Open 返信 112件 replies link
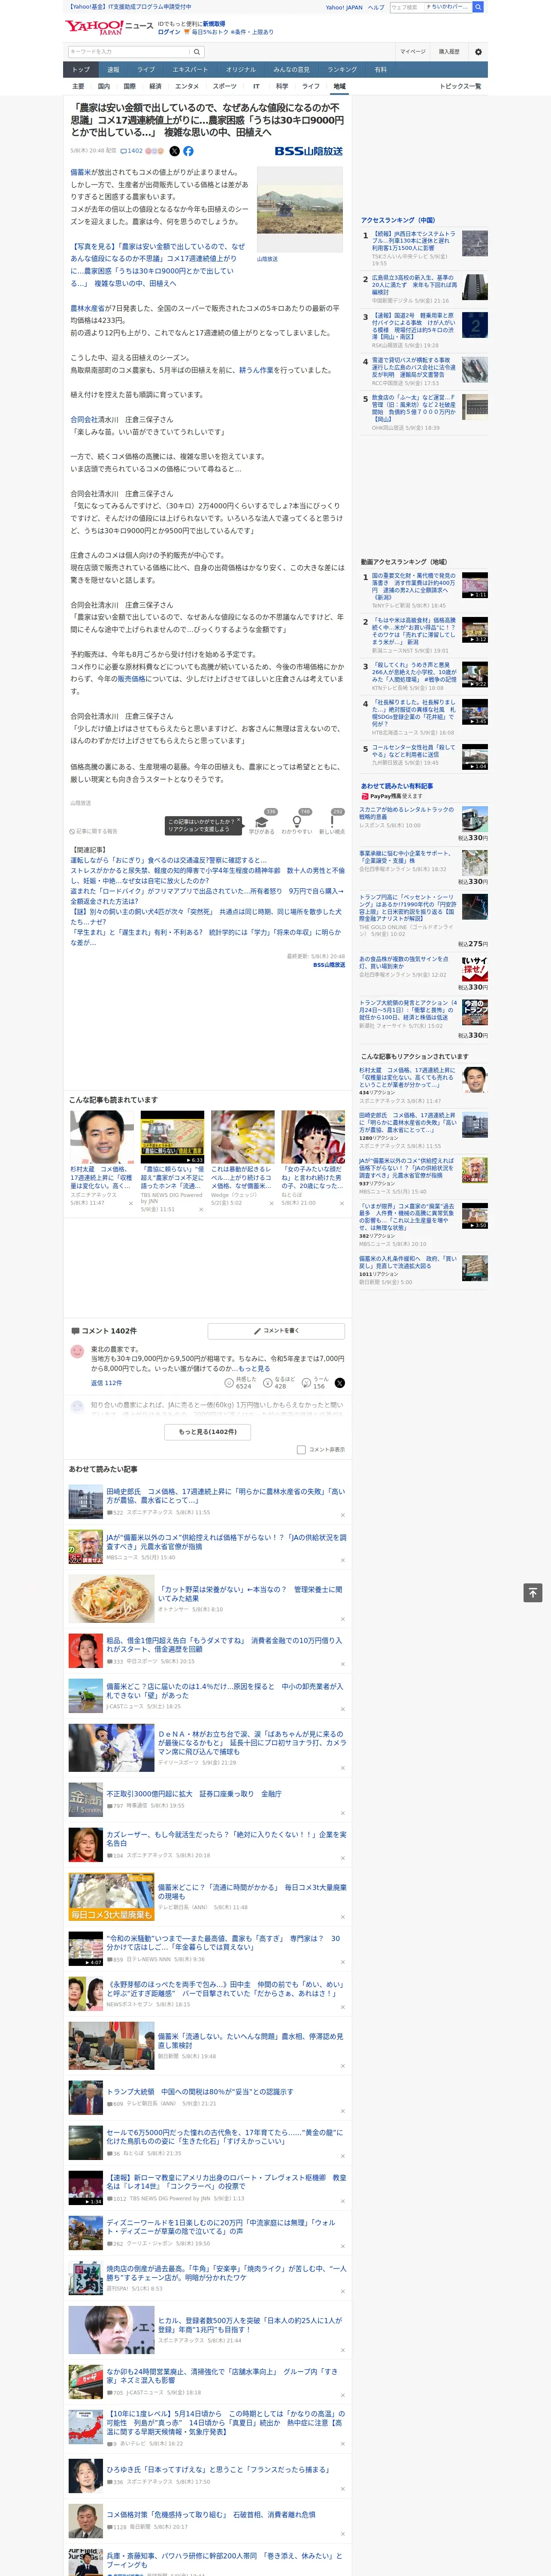Image resolution: width=551 pixels, height=2576 pixels. pyautogui.click(x=106, y=1383)
